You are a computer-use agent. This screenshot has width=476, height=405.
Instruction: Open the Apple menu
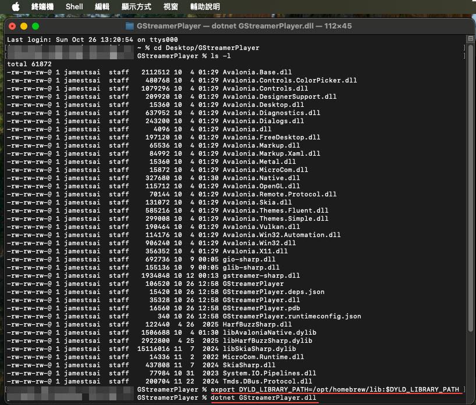(x=15, y=7)
